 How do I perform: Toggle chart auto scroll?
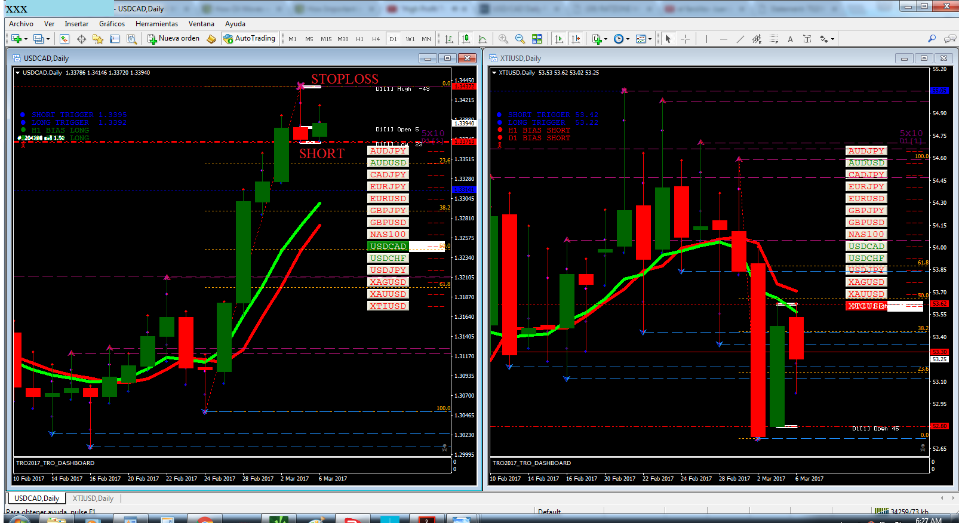pyautogui.click(x=558, y=39)
